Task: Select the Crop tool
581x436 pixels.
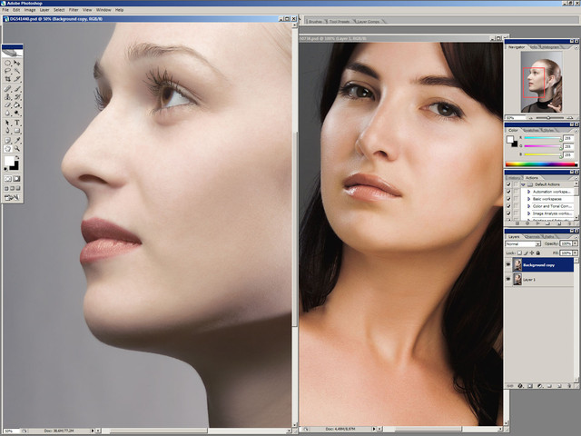Action: (x=8, y=79)
